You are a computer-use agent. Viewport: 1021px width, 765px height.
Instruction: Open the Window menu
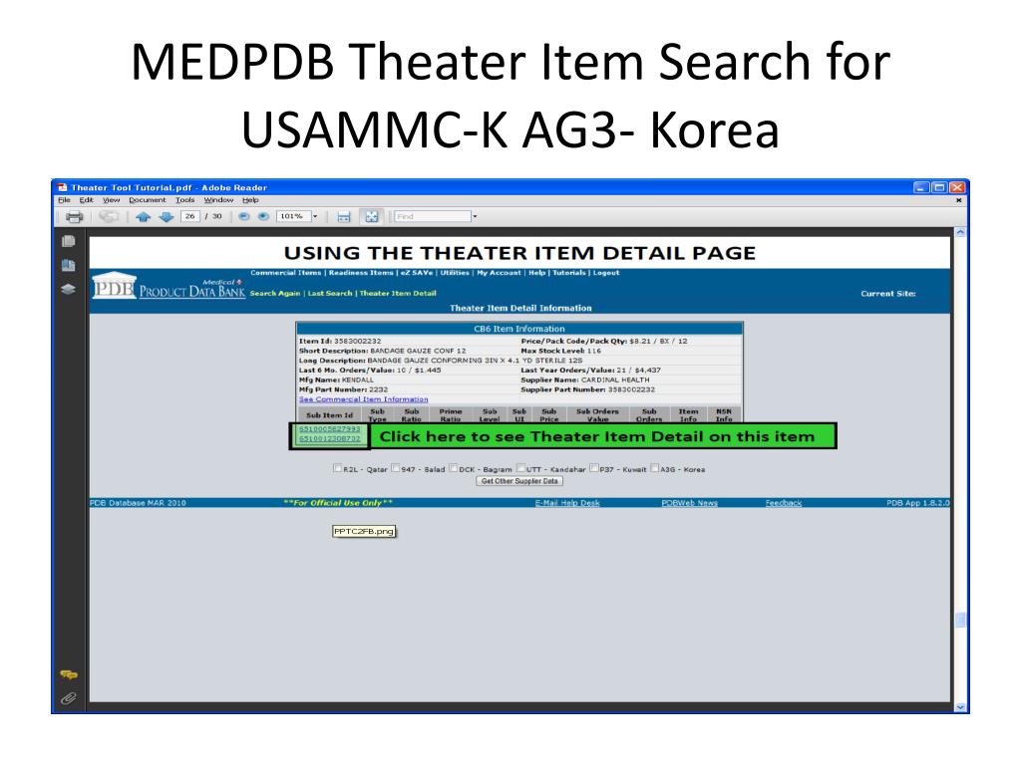[x=218, y=200]
